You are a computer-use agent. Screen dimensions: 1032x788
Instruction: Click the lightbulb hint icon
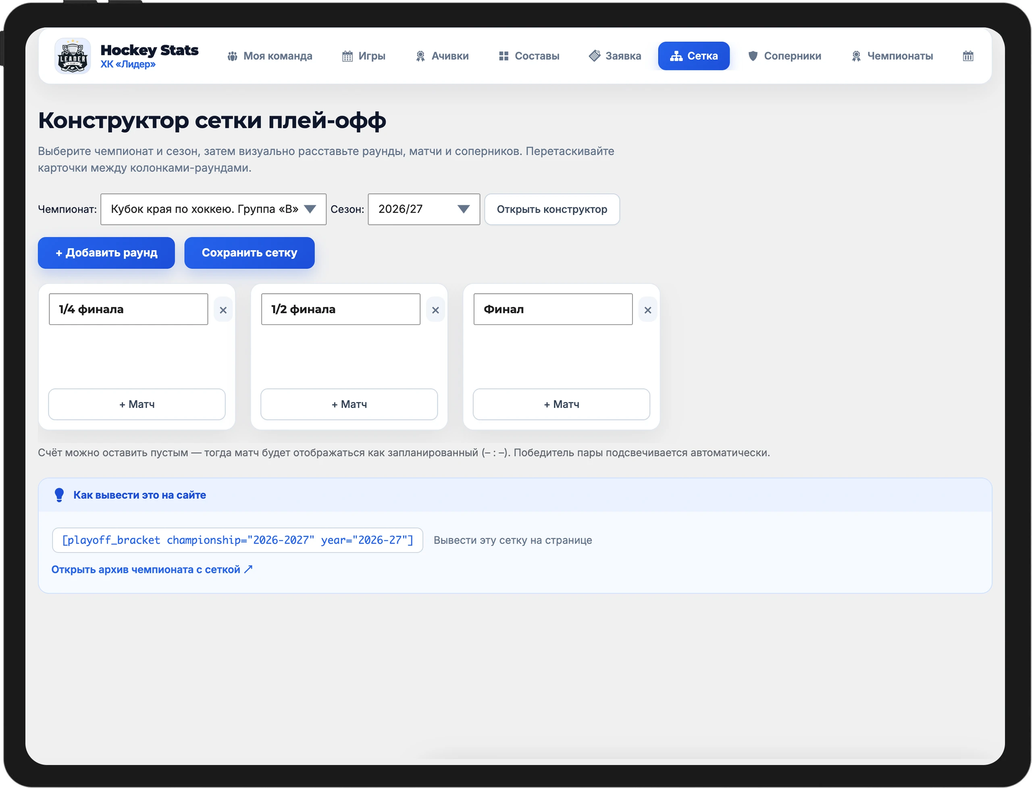point(59,495)
